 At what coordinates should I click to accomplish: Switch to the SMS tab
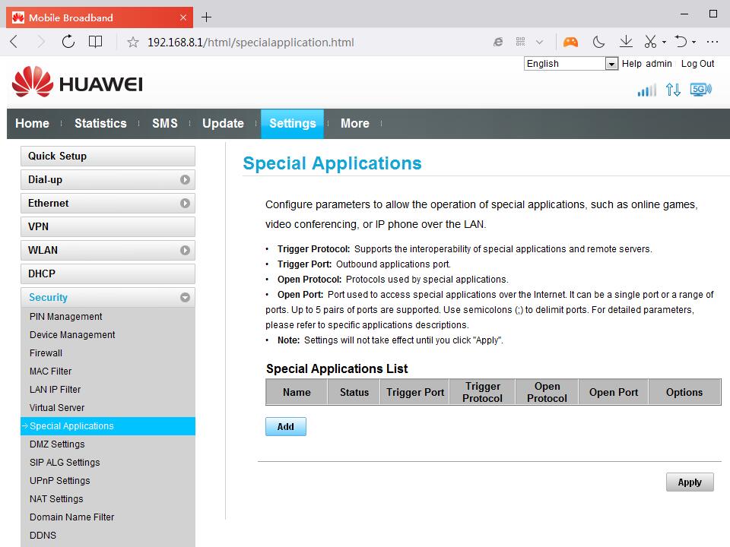(x=164, y=124)
